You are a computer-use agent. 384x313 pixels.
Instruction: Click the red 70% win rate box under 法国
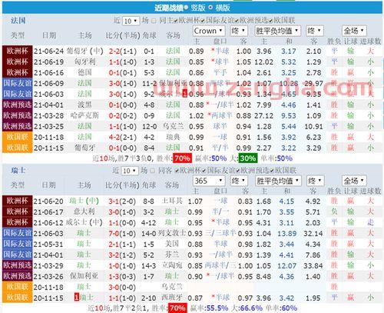182,158
